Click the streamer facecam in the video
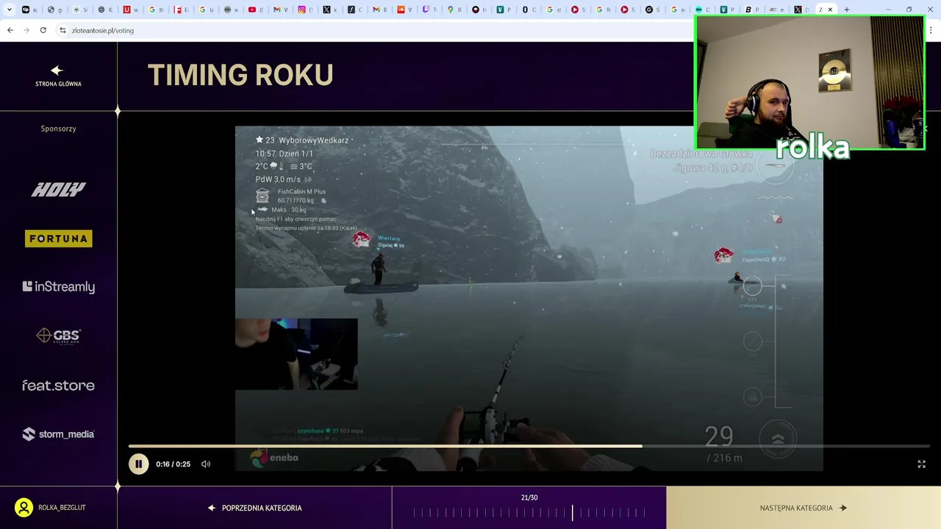This screenshot has width=941, height=529. 296,354
